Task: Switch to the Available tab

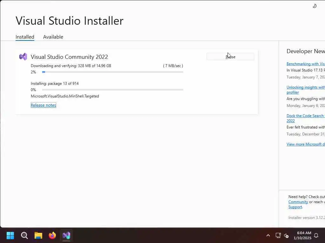Action: [53, 37]
